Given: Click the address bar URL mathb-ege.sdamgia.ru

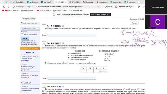Looking at the screenshot, I should (x=24, y=7).
